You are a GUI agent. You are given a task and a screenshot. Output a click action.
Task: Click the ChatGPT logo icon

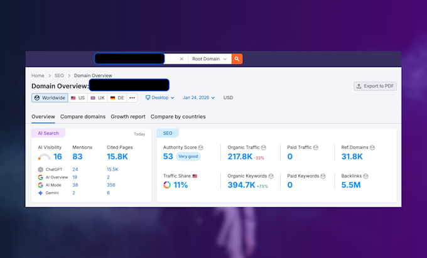[41, 169]
